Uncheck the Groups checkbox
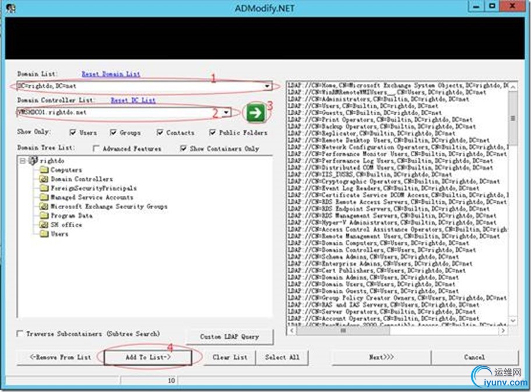Image resolution: width=531 pixels, height=392 pixels. coord(114,132)
